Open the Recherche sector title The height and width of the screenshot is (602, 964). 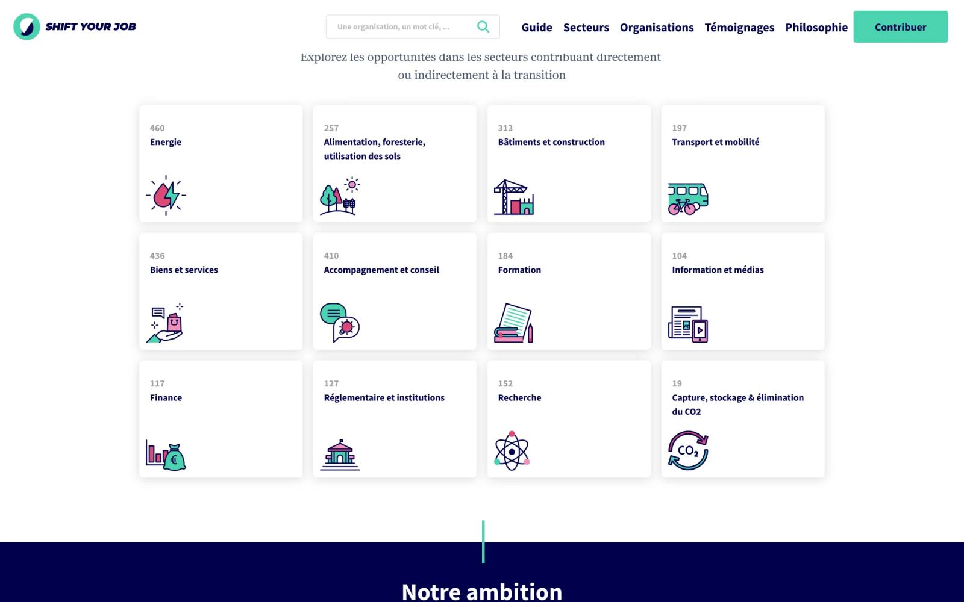519,397
